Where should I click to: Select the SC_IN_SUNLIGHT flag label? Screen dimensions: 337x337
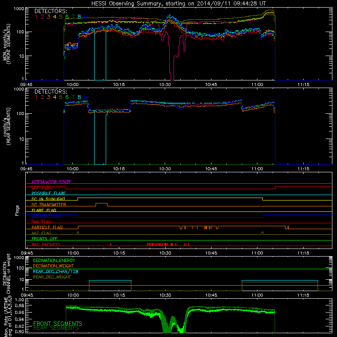pyautogui.click(x=48, y=199)
